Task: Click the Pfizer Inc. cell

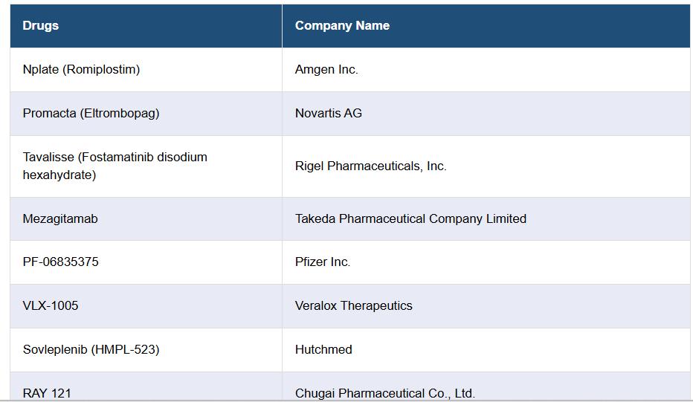Action: point(323,262)
